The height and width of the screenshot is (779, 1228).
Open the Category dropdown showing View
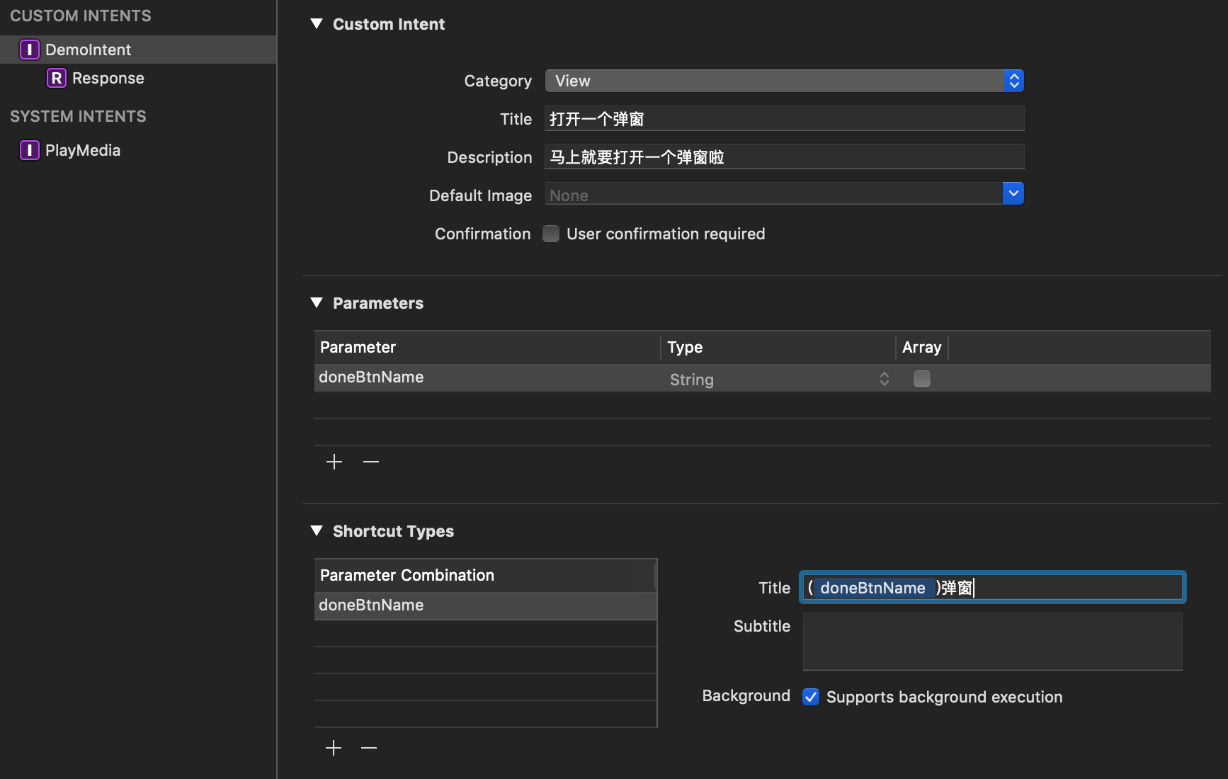pos(784,81)
